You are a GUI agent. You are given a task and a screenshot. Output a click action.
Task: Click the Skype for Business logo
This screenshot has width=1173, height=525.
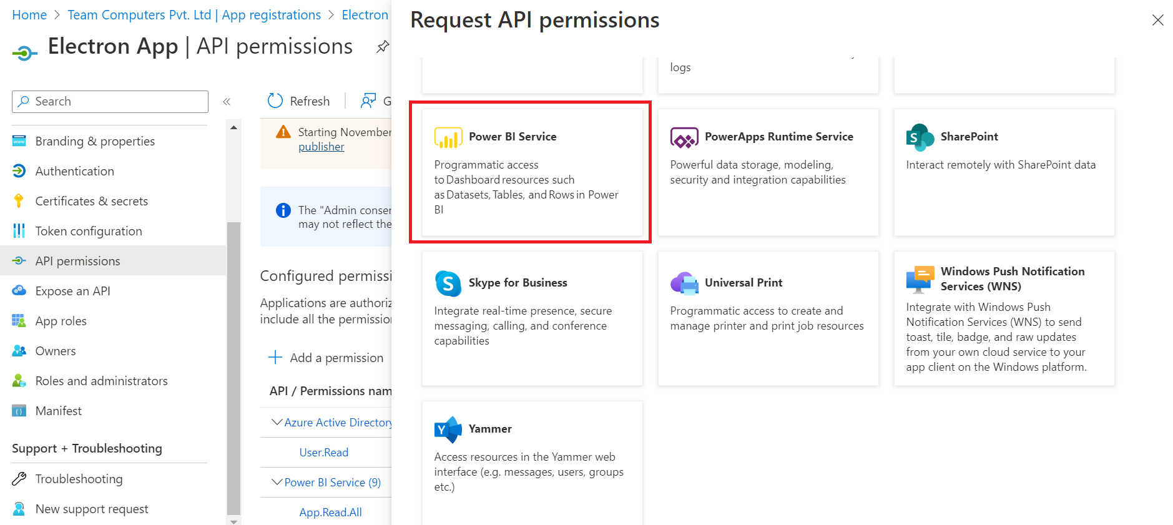pos(448,283)
